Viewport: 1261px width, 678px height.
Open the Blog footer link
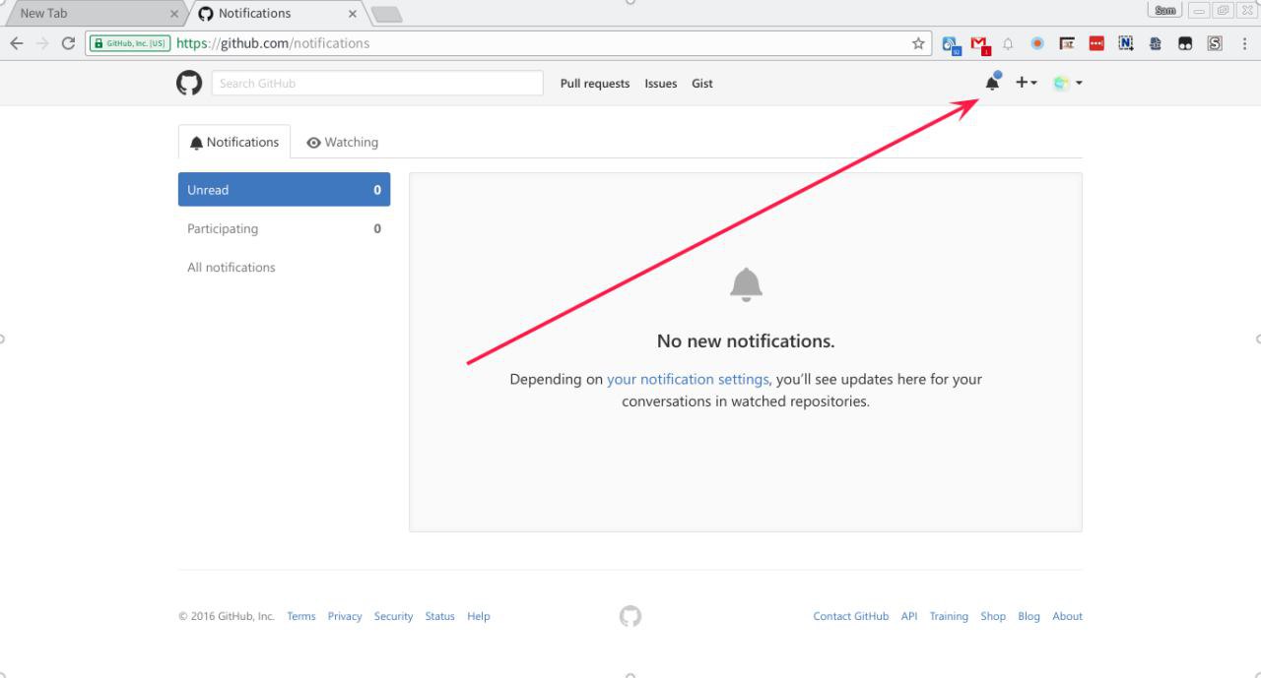[x=1029, y=616]
